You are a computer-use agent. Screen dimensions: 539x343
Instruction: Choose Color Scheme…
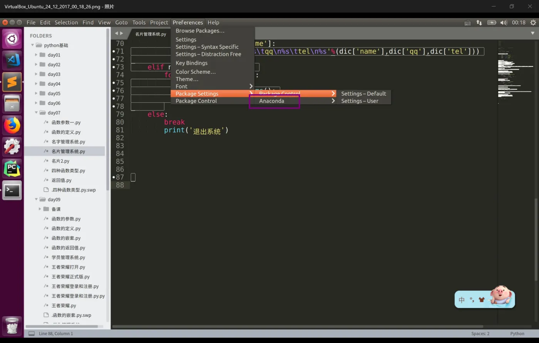click(213, 72)
